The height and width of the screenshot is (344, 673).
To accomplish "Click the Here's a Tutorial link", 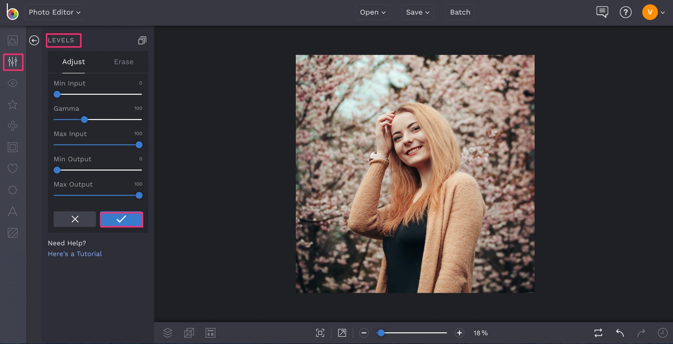I will 75,254.
